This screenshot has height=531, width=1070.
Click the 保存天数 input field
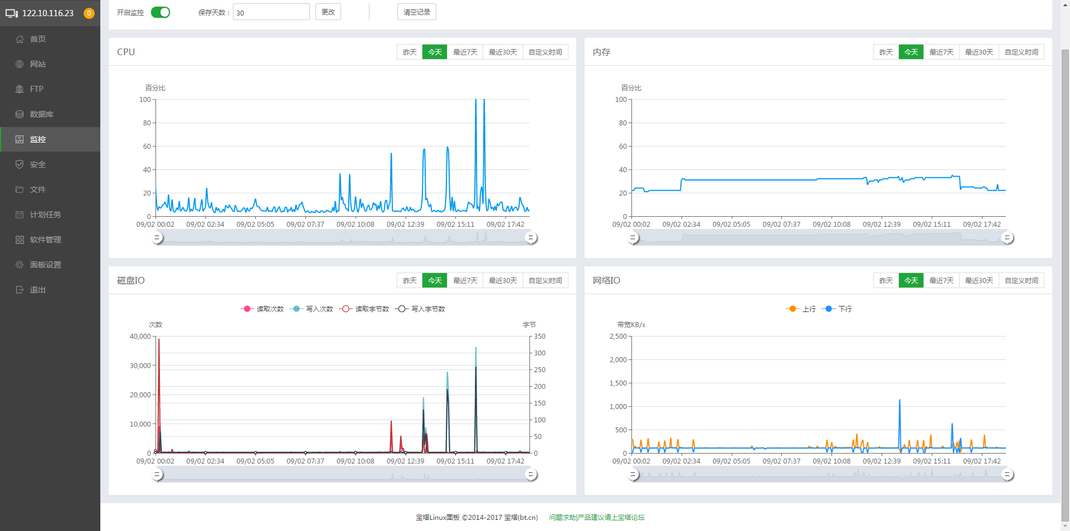(271, 12)
